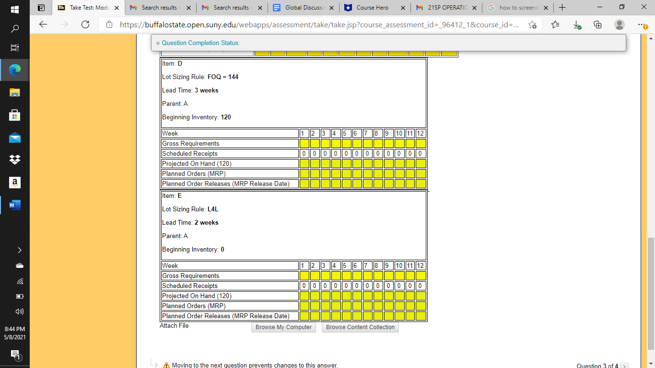Expand the taskbar overflow chevron
Screen dimensions: 655x368
19,250
